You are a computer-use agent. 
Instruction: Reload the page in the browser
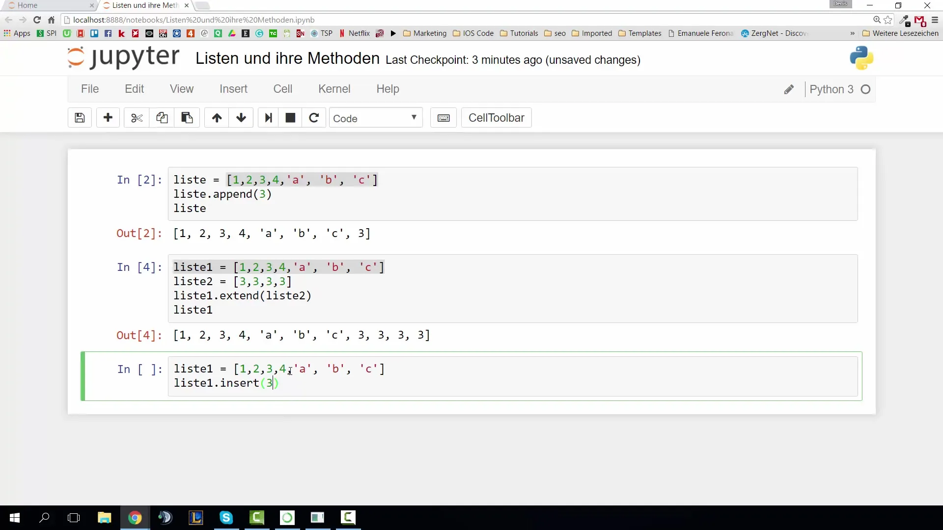37,20
